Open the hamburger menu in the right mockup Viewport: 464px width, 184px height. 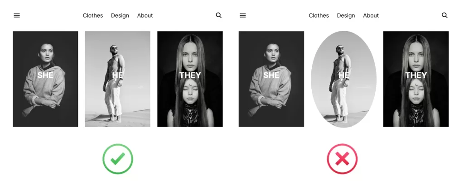[243, 15]
